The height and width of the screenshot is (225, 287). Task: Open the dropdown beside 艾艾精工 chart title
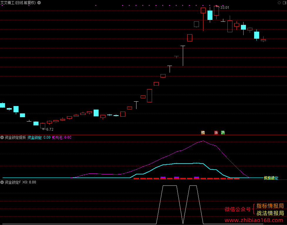[x=39, y=3]
